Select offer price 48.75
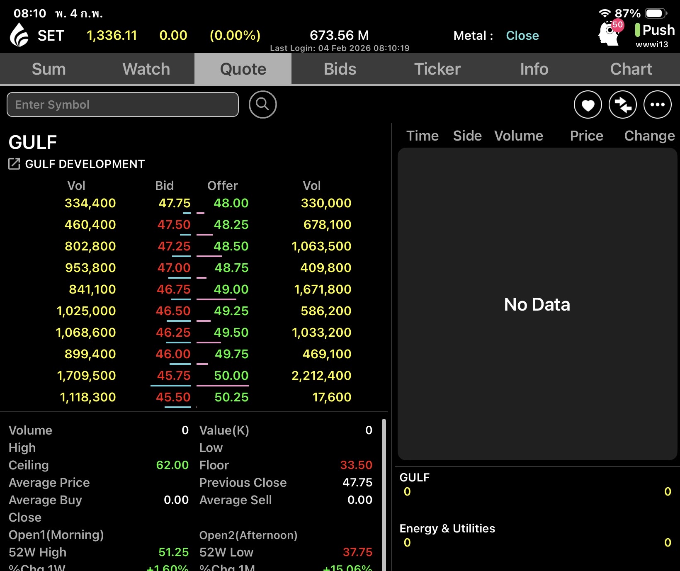 pyautogui.click(x=231, y=267)
